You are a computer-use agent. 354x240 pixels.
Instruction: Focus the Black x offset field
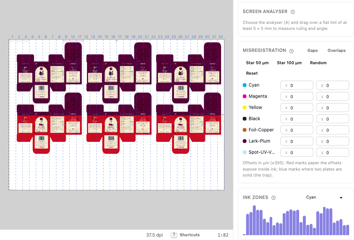coord(296,119)
